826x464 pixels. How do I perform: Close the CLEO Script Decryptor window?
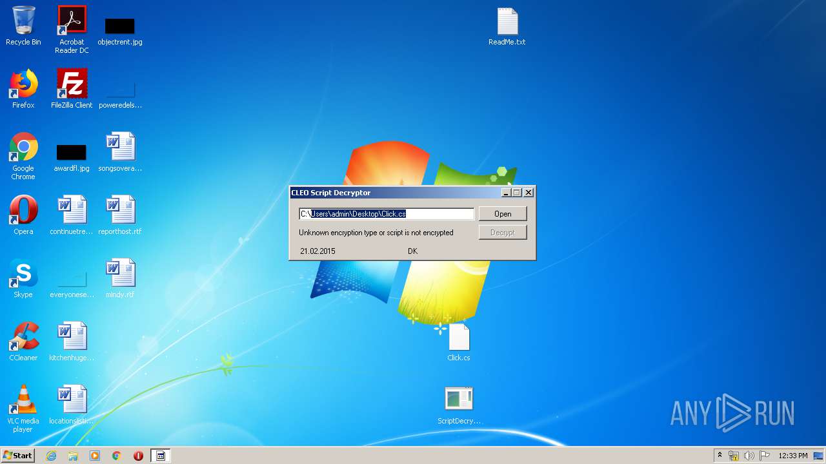point(529,193)
